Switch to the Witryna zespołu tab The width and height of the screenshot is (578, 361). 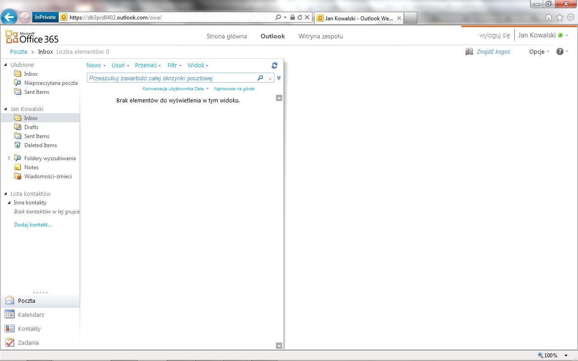(x=320, y=36)
